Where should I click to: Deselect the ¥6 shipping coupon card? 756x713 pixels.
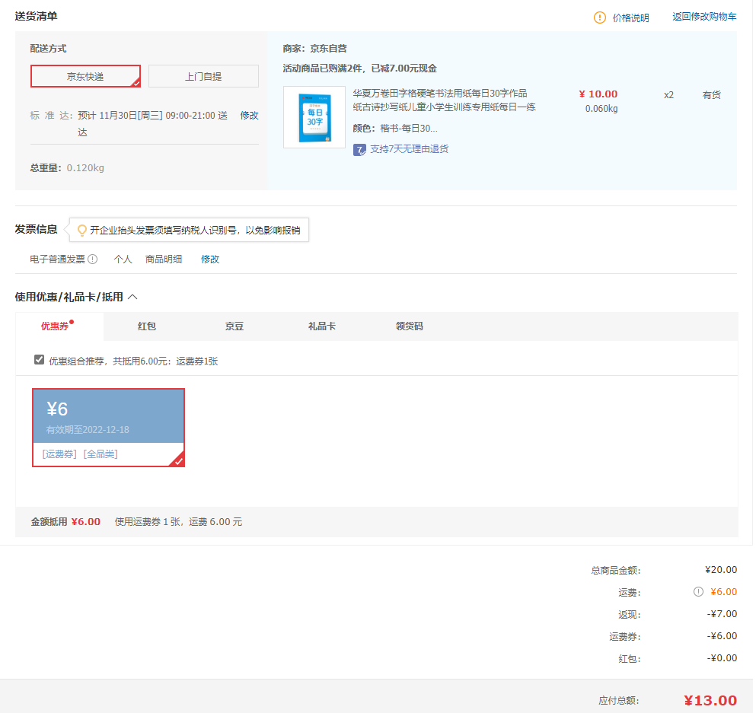(108, 428)
